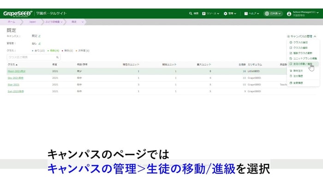Filter classes by 無効 (0)
The image size is (323, 181).
point(67,51)
